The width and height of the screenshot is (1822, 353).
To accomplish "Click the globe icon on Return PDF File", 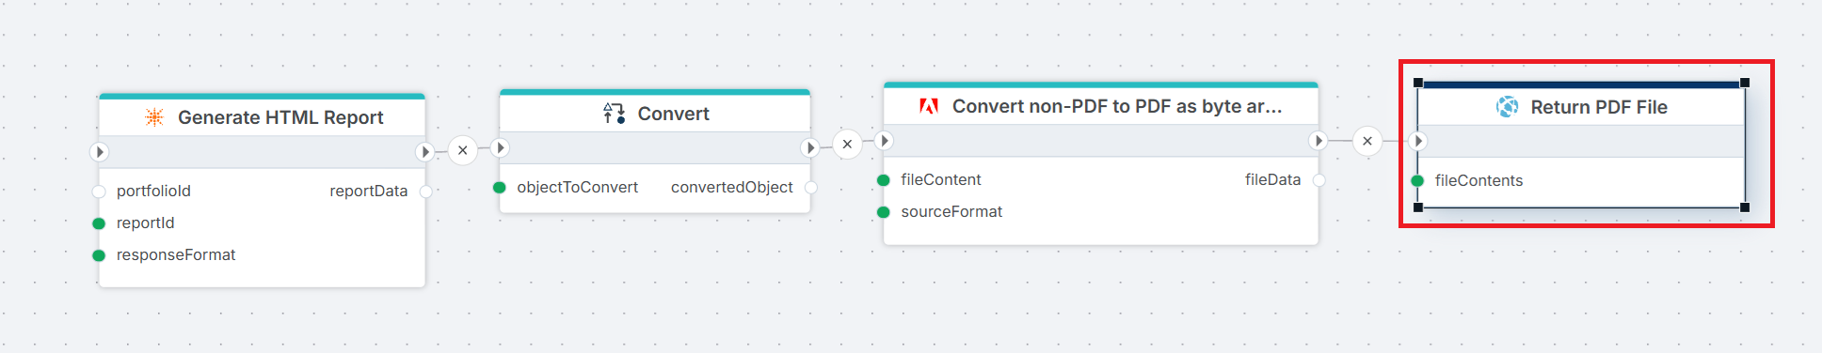I will [1508, 107].
